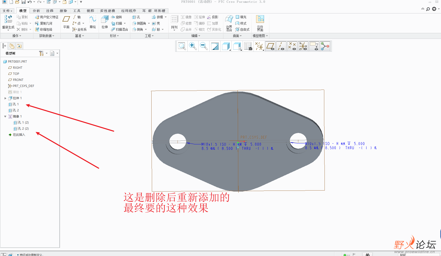441x256 pixels.
Task: Open the 边界混合 tool
Action: pyautogui.click(x=228, y=23)
